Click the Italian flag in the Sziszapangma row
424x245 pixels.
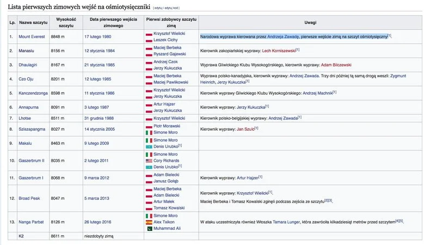point(149,132)
